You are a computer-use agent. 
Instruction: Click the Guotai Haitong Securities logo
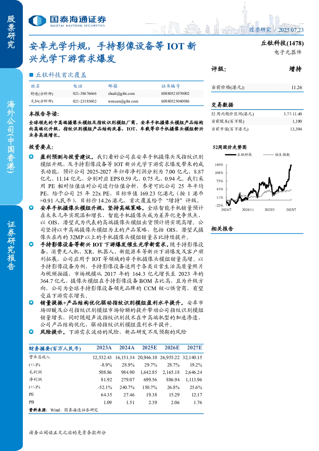pos(67,21)
